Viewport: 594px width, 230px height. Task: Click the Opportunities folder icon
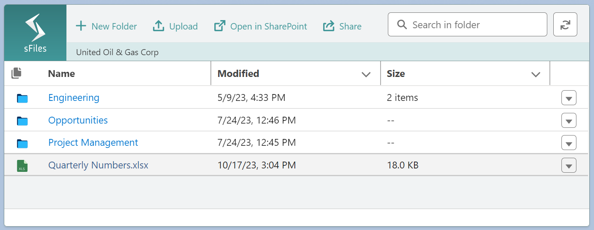22,121
